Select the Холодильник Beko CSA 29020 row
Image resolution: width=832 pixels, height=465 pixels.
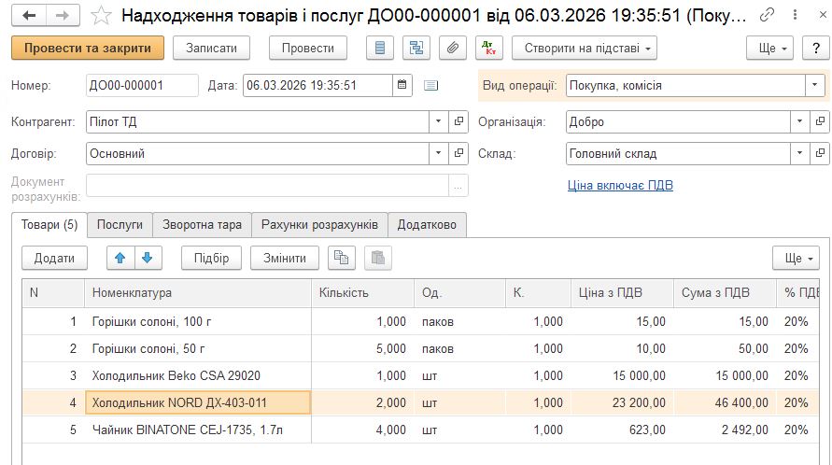(176, 375)
